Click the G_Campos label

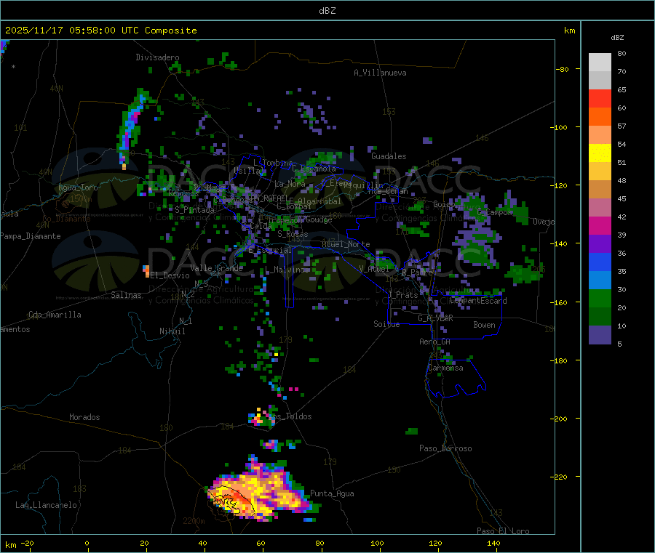click(x=495, y=212)
